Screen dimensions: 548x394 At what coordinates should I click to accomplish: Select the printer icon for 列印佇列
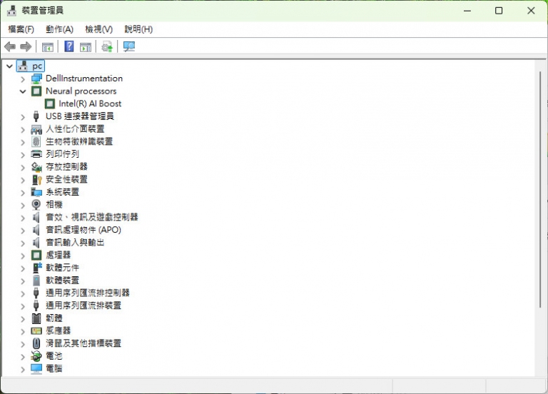(36, 154)
